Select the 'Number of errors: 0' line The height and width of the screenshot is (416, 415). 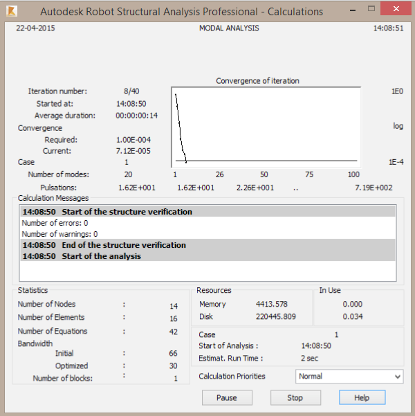coord(208,223)
